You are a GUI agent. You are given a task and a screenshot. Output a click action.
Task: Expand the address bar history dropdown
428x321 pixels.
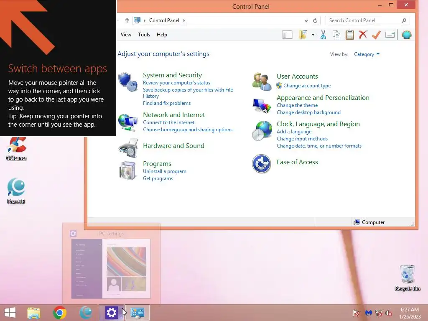[x=306, y=20]
